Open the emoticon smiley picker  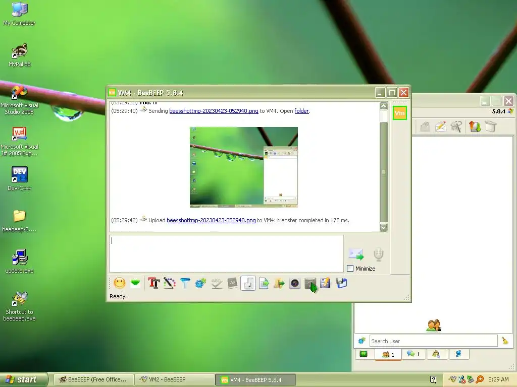tap(119, 283)
